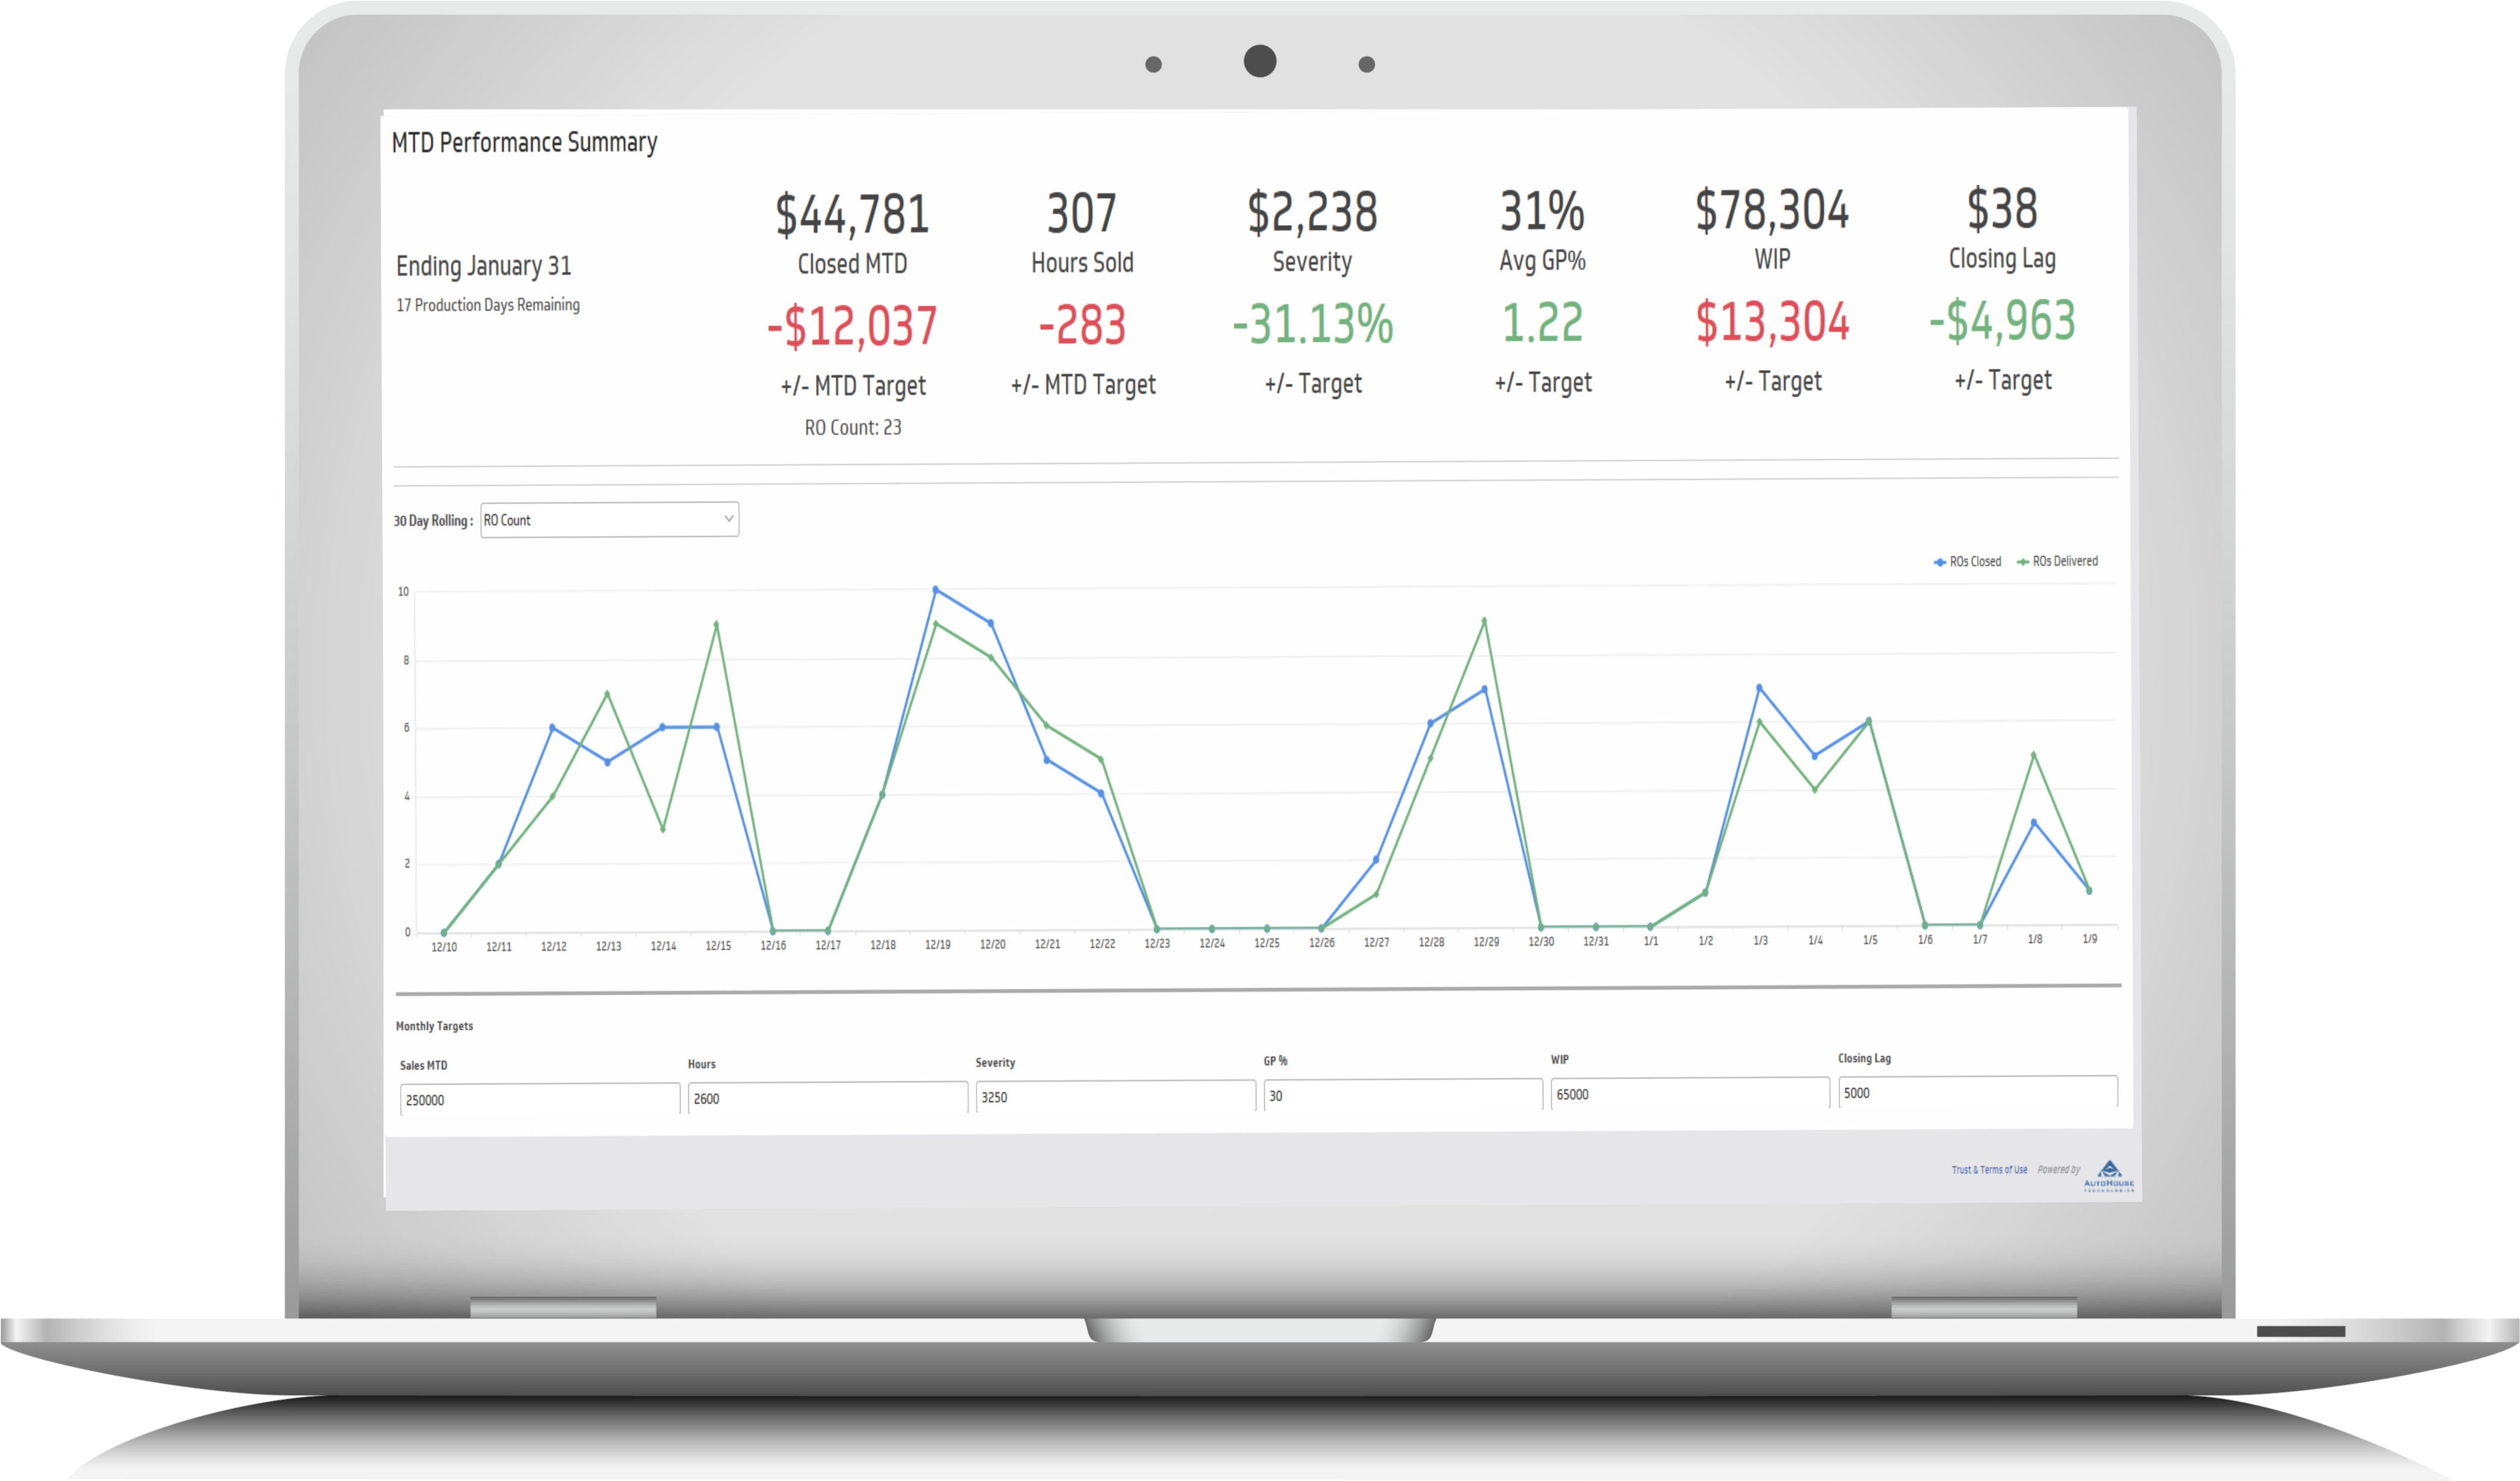
Task: Click the AutoHouse Technologies logo
Action: [x=2108, y=1175]
